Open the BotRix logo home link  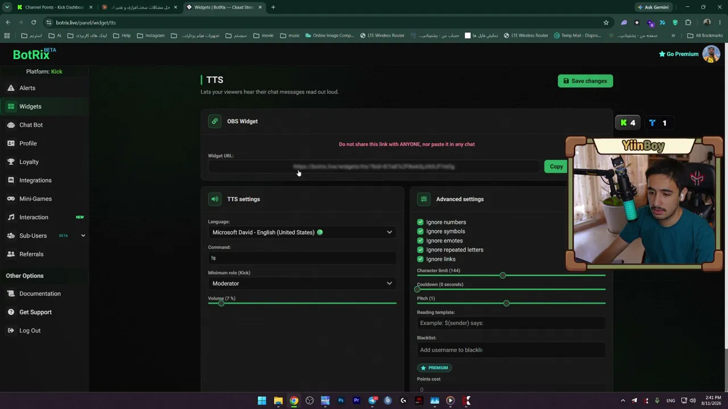(34, 54)
